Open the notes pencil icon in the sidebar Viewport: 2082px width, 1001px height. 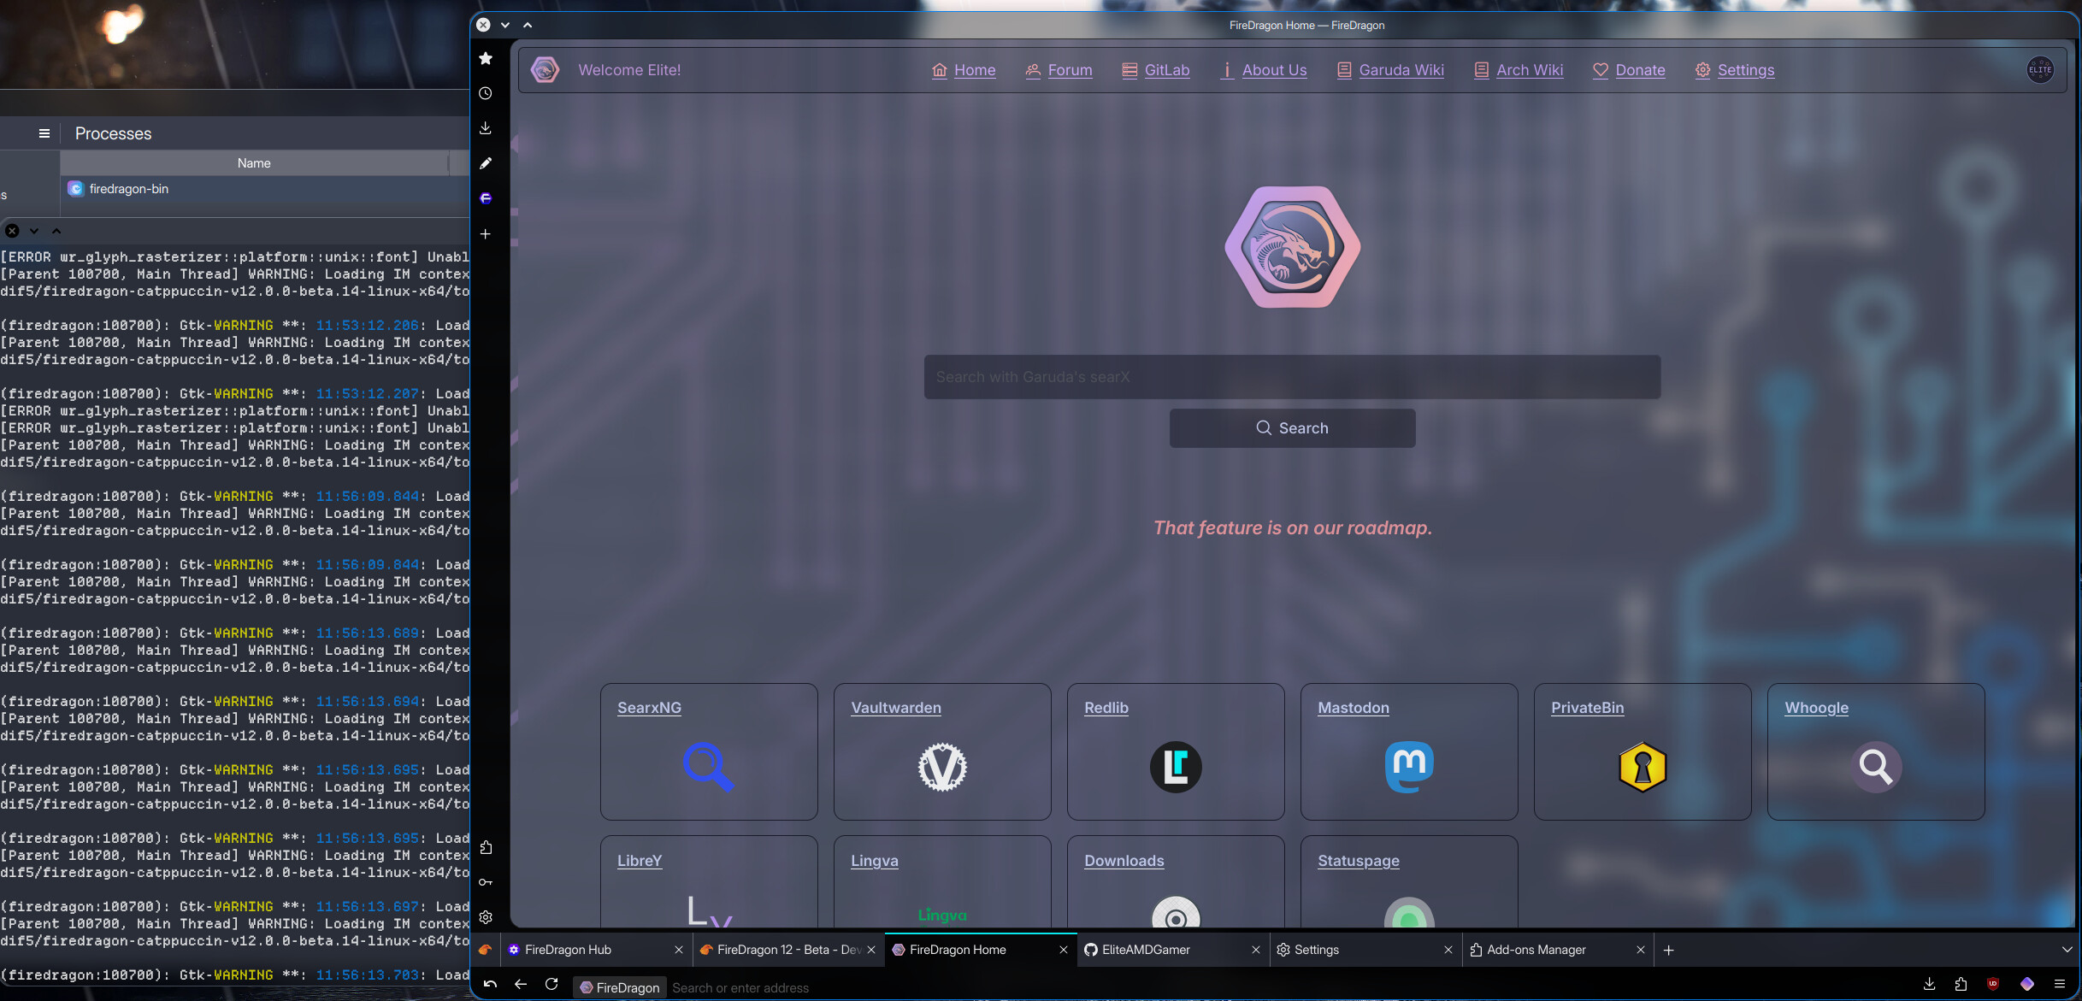[486, 163]
